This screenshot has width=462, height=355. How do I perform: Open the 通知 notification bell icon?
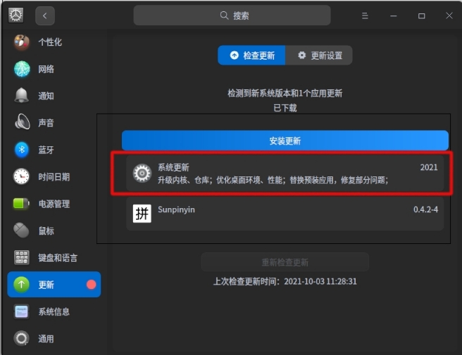pyautogui.click(x=22, y=96)
